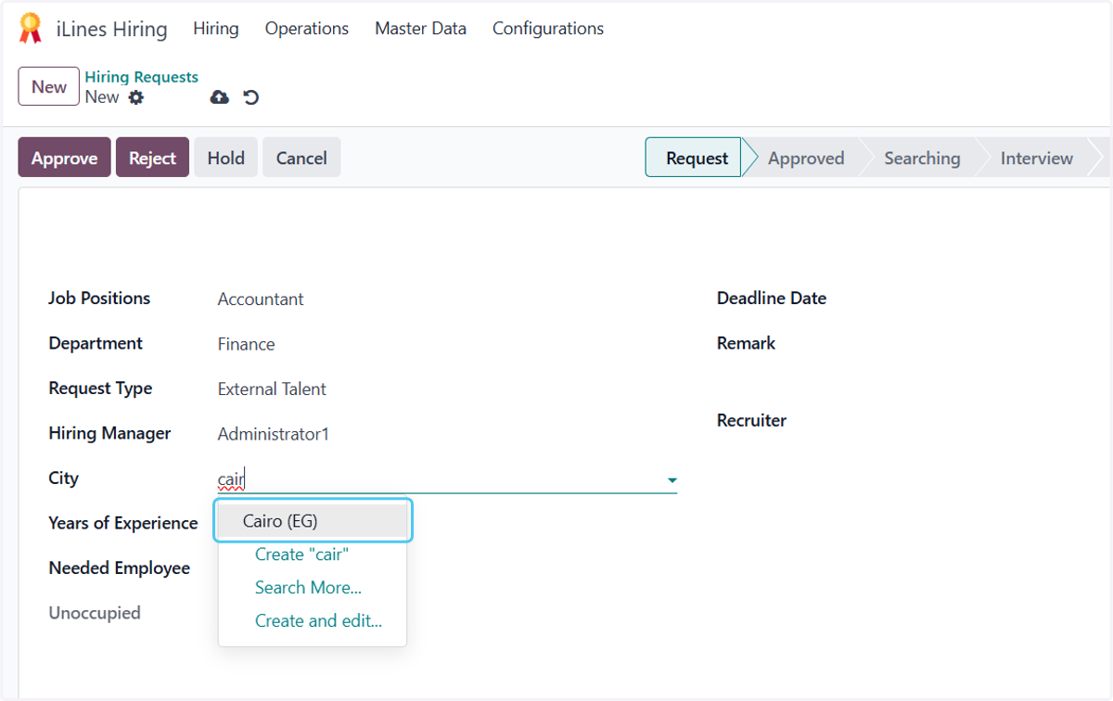Click the Create "cair" option
This screenshot has height=701, width=1113.
pos(301,554)
